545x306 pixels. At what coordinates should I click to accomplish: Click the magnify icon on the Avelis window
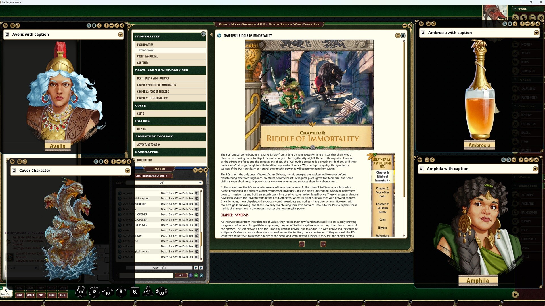coord(89,25)
